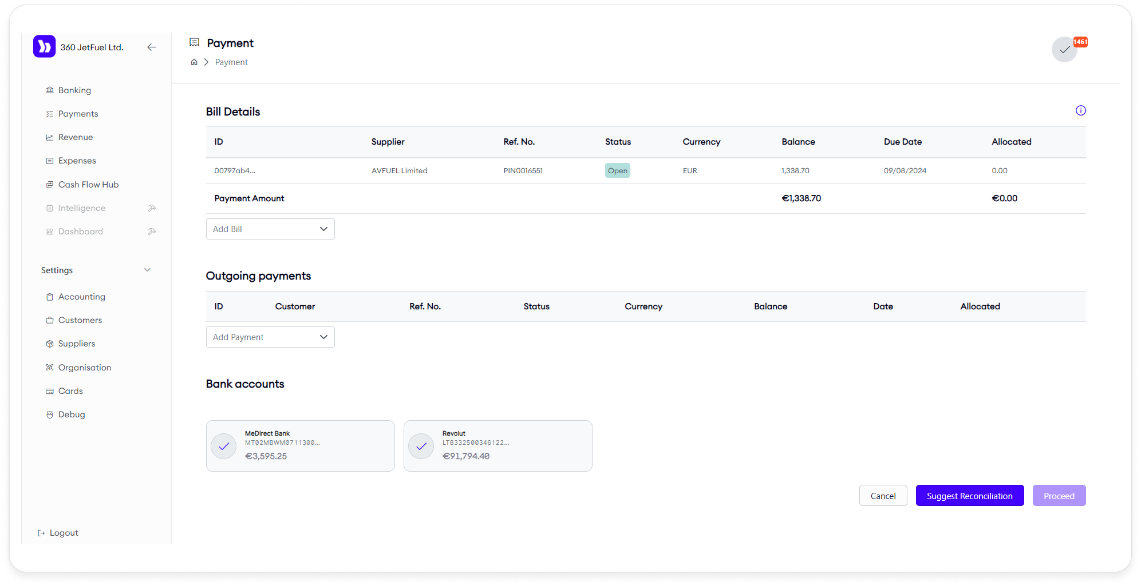Open Customers settings text
This screenshot has height=586, width=1141.
pos(80,320)
